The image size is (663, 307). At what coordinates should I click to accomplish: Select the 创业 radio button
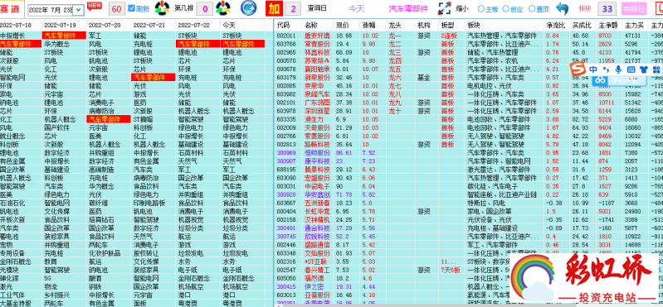(x=505, y=8)
